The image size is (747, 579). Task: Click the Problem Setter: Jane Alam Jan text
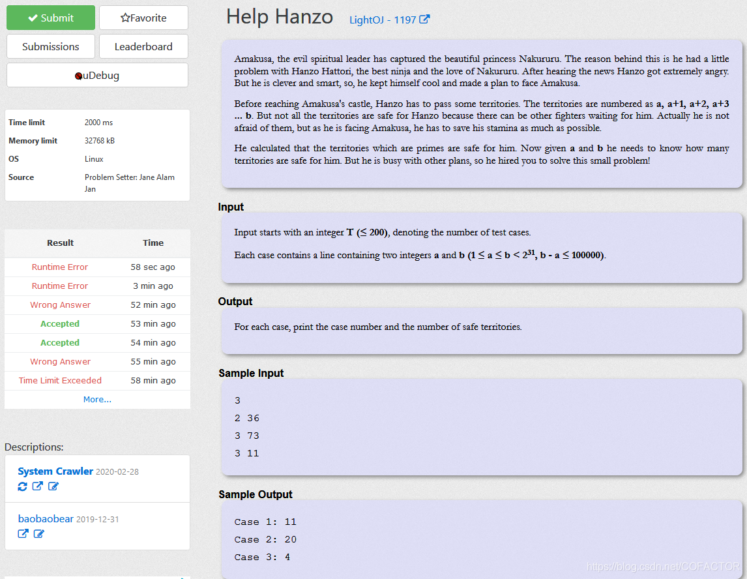pyautogui.click(x=130, y=183)
